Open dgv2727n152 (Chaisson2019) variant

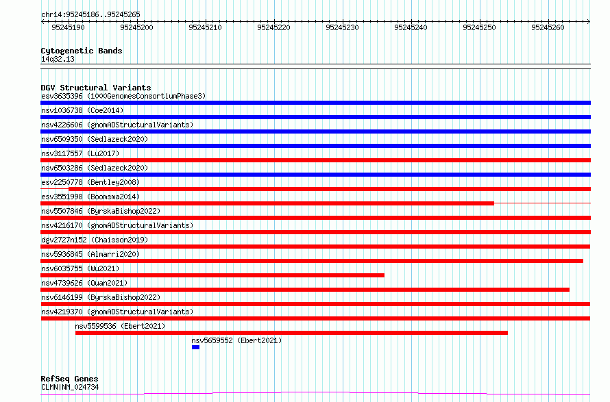click(x=95, y=240)
